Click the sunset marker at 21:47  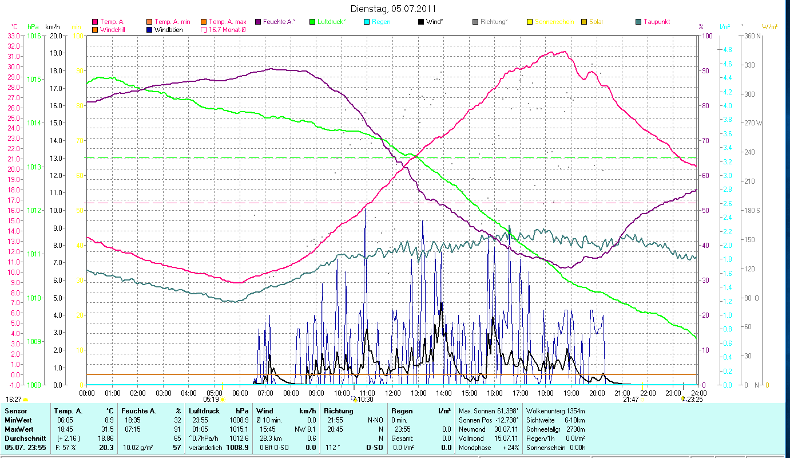(x=641, y=400)
